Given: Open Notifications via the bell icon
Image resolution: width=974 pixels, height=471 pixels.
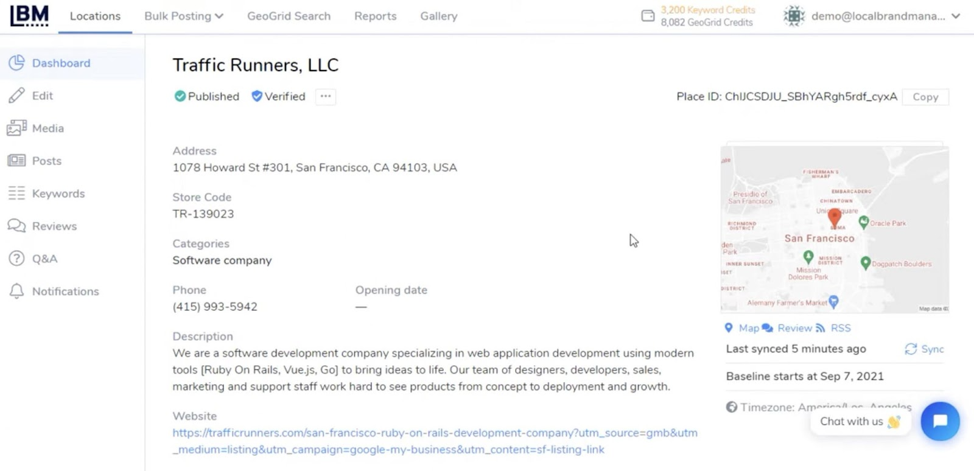Looking at the screenshot, I should [x=16, y=291].
